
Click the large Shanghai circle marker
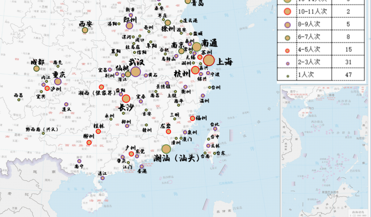click(x=209, y=60)
